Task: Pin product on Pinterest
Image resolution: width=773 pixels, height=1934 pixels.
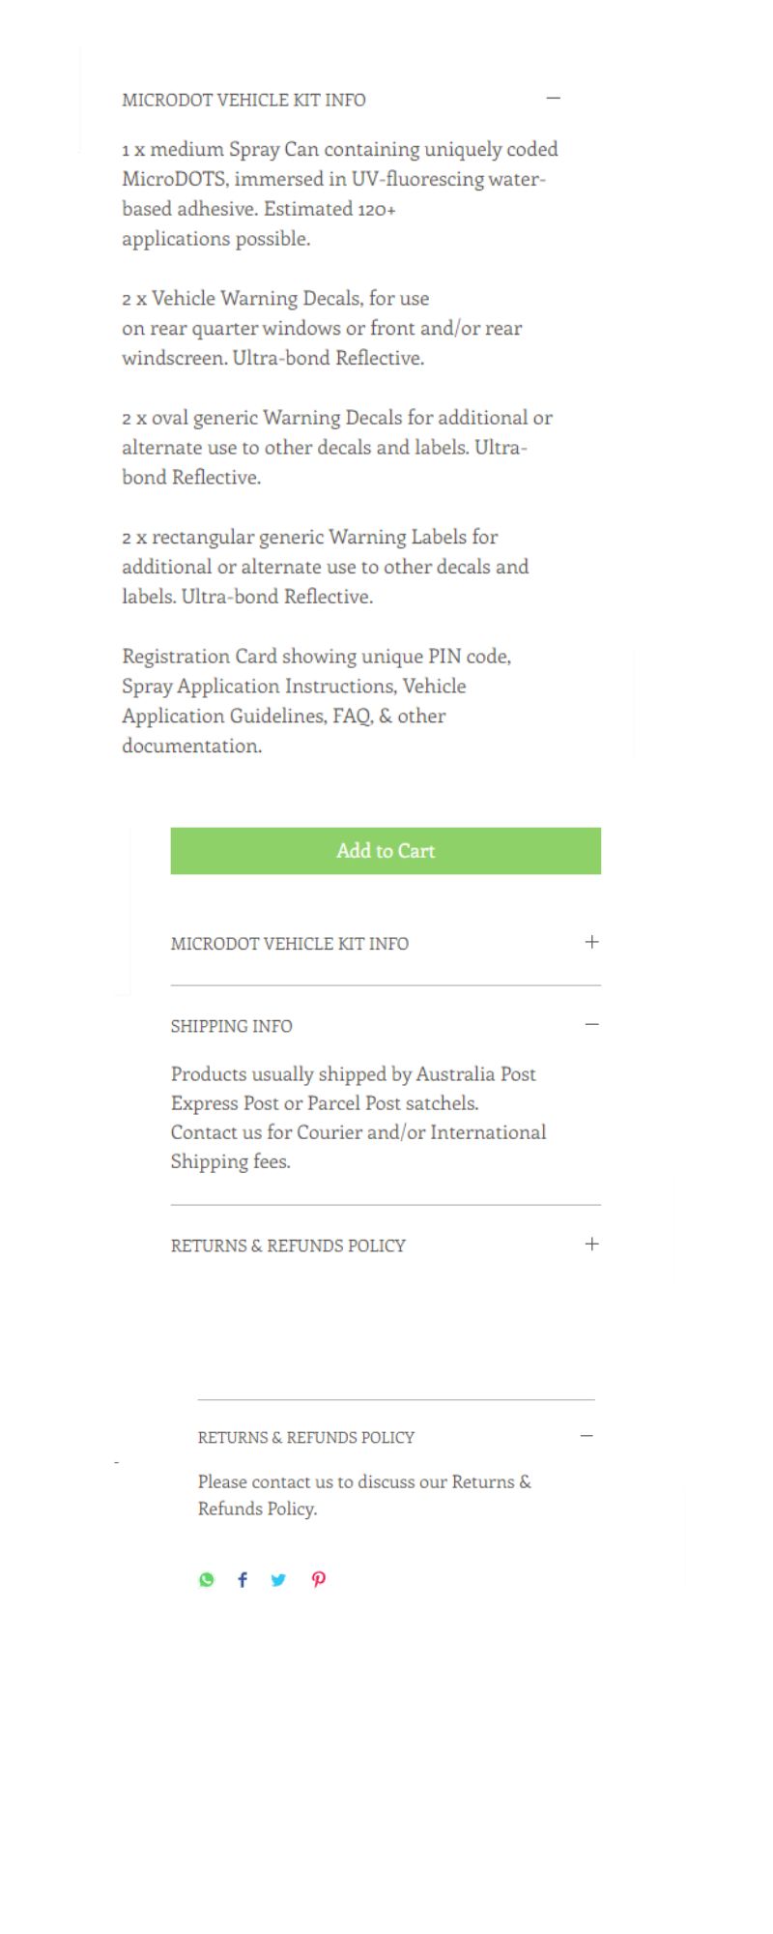Action: pos(319,1580)
